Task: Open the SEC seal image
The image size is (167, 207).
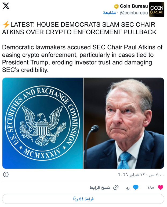Action: point(43,123)
